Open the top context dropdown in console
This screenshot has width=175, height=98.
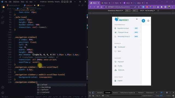point(98,96)
